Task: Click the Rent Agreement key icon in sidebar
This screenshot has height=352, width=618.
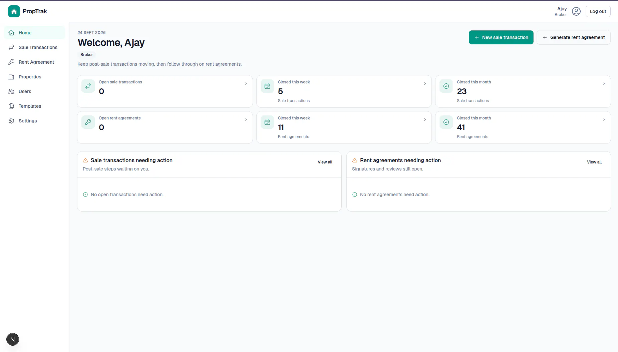Action: (x=11, y=62)
